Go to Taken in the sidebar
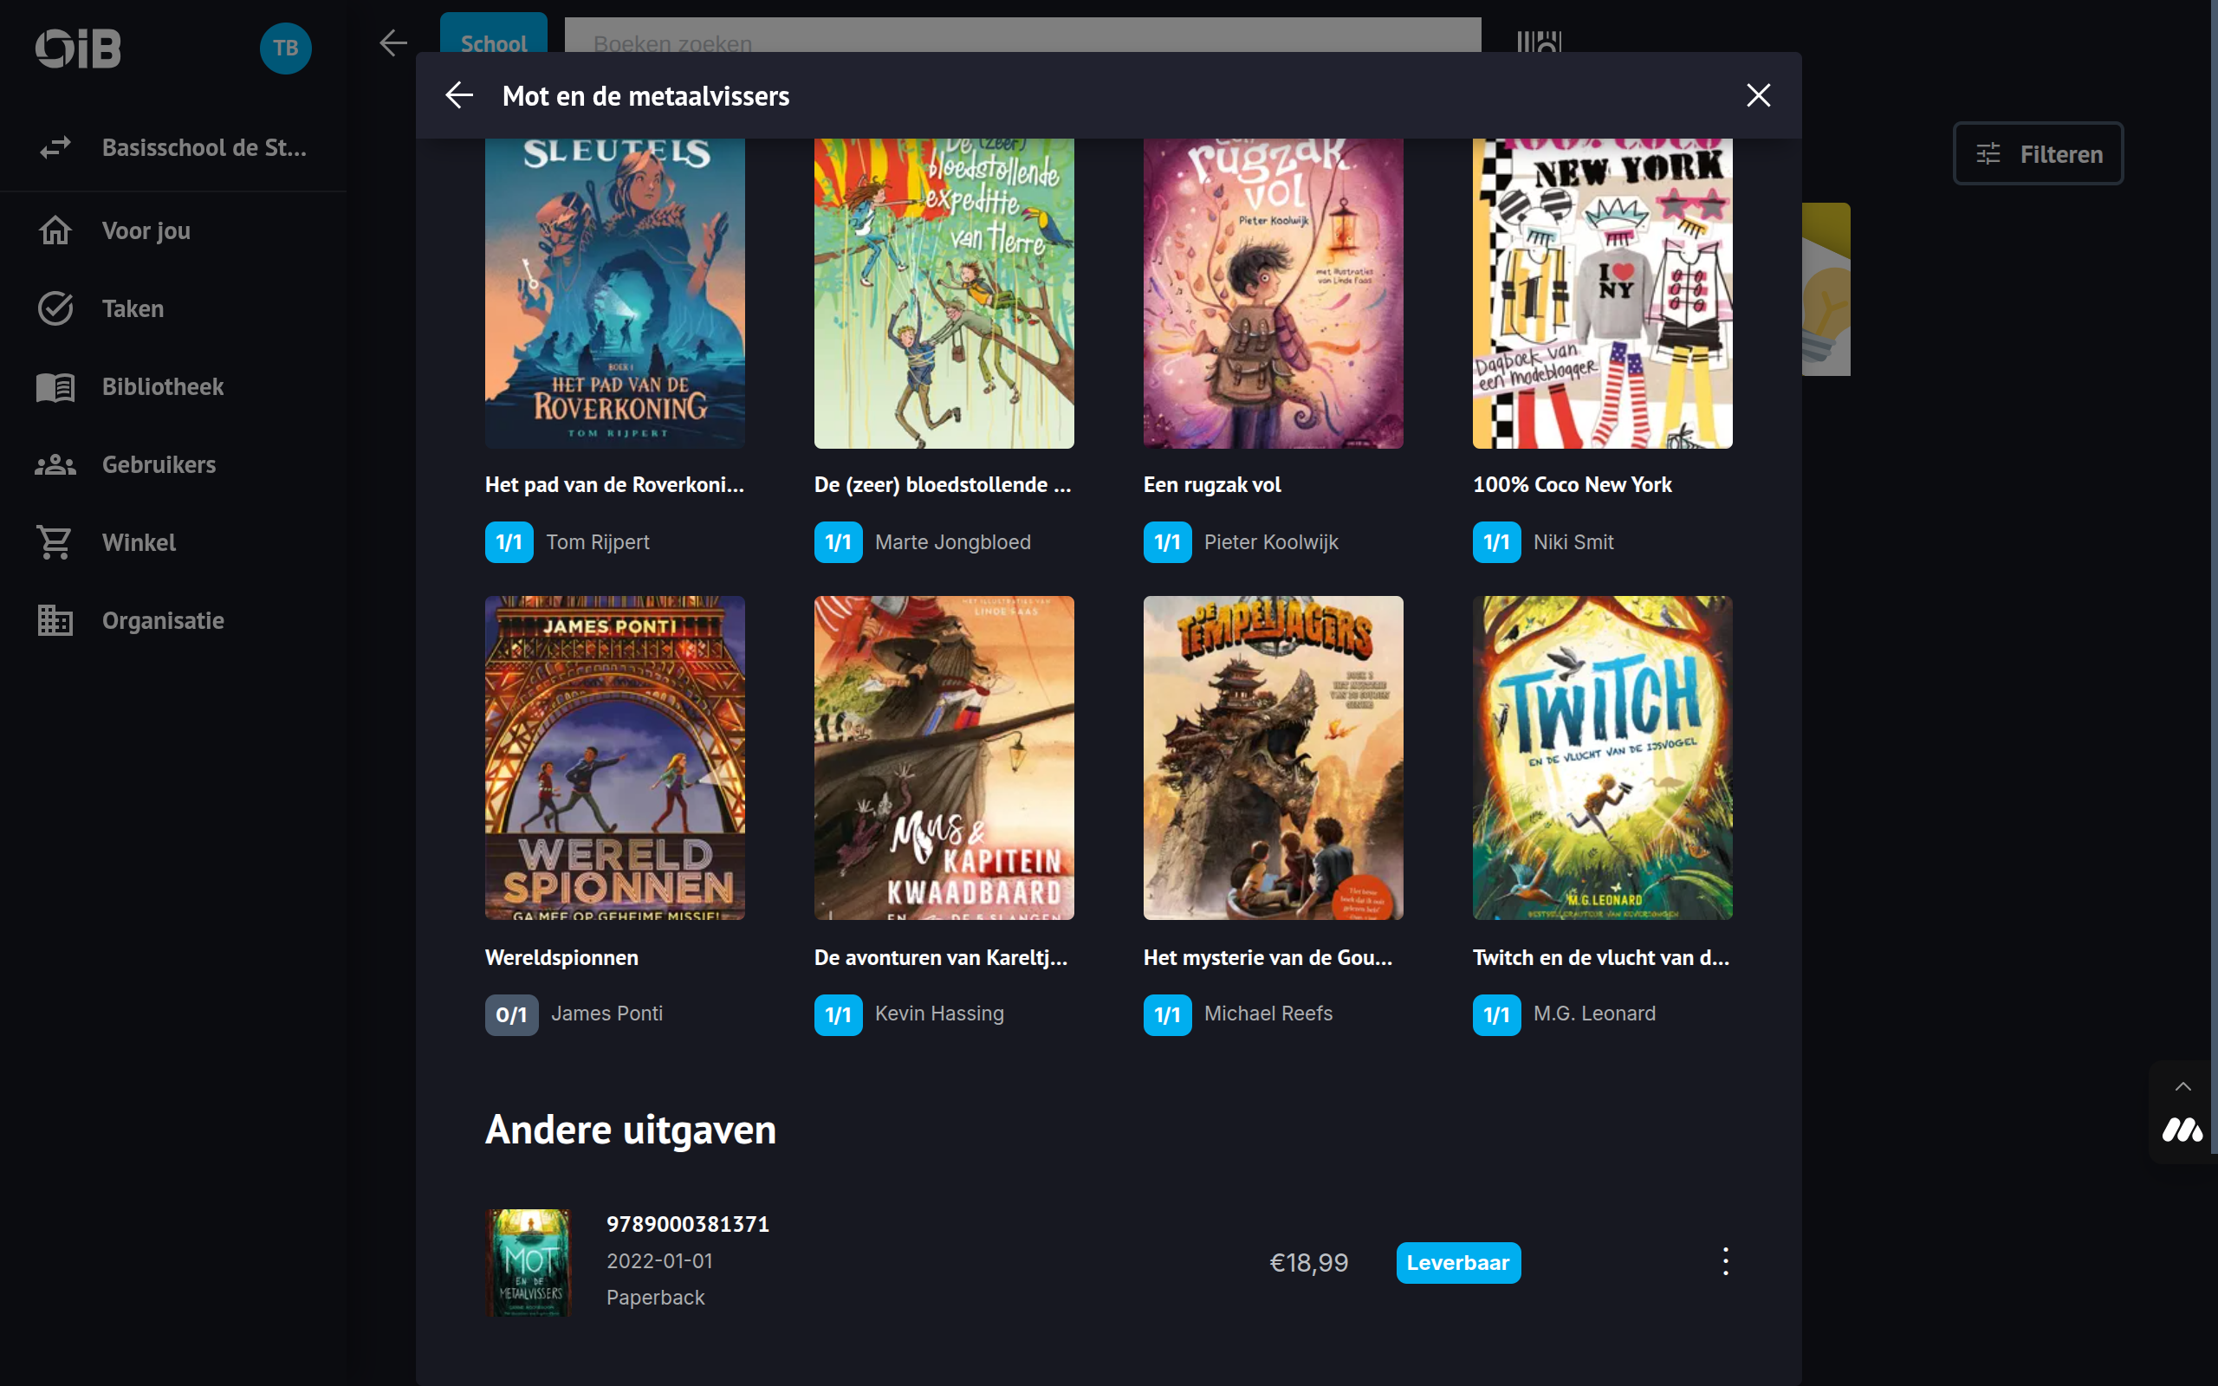This screenshot has width=2218, height=1386. click(133, 309)
